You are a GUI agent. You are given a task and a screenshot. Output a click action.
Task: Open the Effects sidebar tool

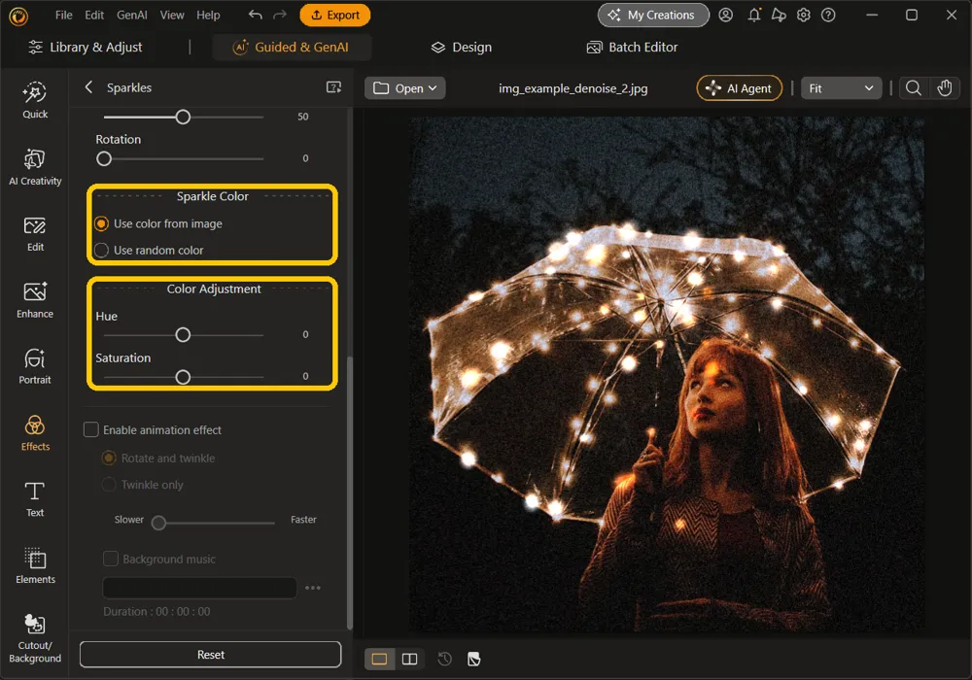pyautogui.click(x=35, y=433)
